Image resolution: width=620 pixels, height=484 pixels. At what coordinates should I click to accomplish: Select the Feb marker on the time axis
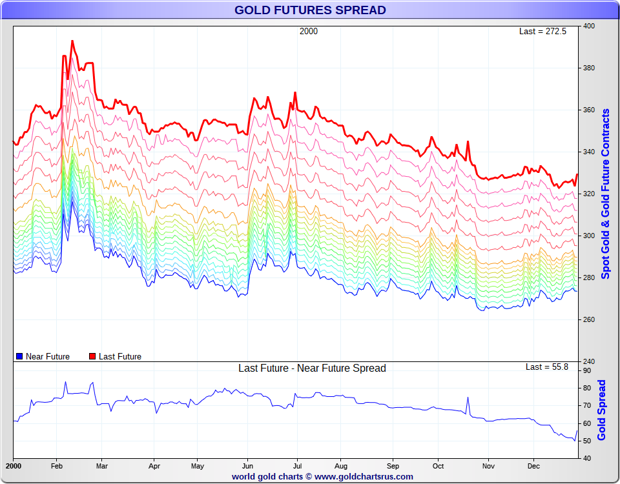(x=56, y=465)
